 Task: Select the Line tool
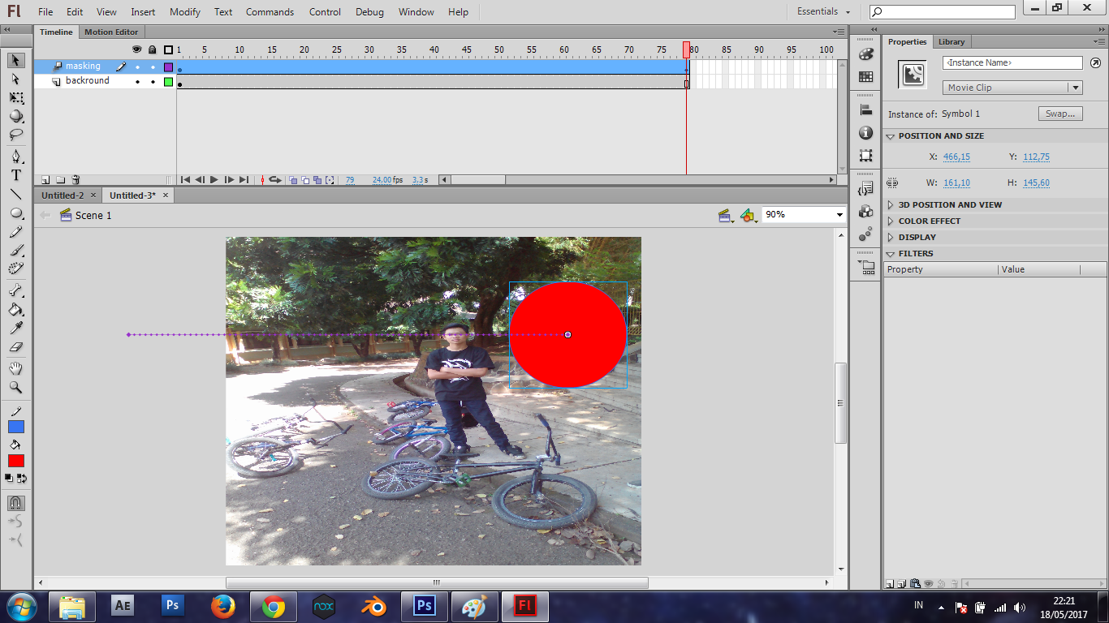[x=16, y=194]
